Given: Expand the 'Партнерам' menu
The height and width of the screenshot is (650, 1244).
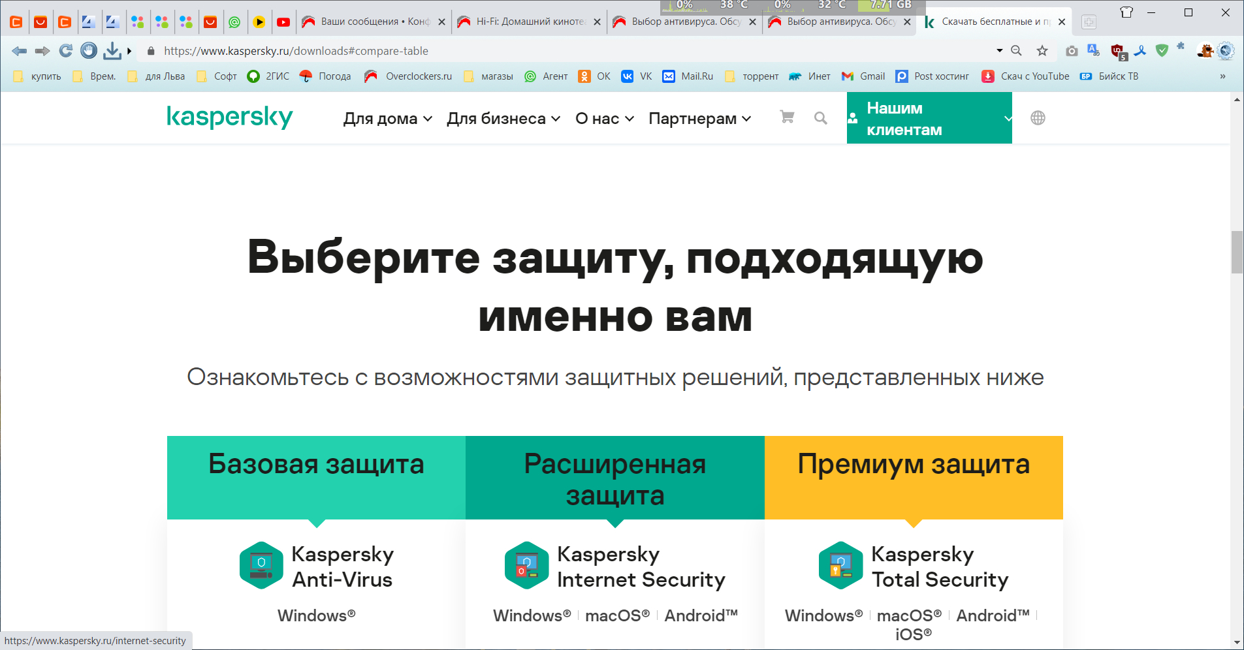Looking at the screenshot, I should click(x=700, y=119).
